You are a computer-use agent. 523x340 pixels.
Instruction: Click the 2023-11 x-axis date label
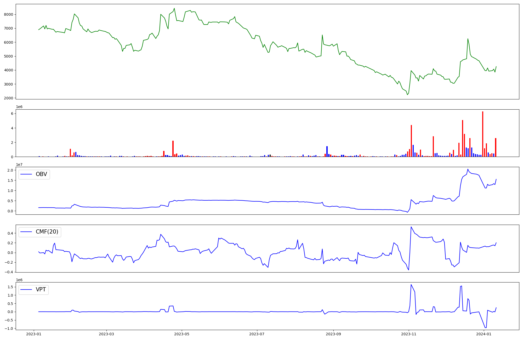tap(408, 334)
